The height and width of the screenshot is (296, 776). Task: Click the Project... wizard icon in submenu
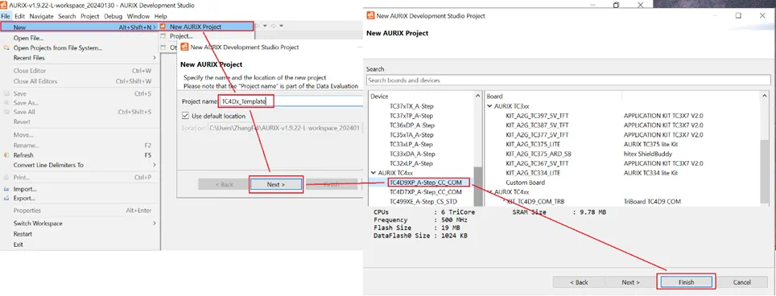163,36
